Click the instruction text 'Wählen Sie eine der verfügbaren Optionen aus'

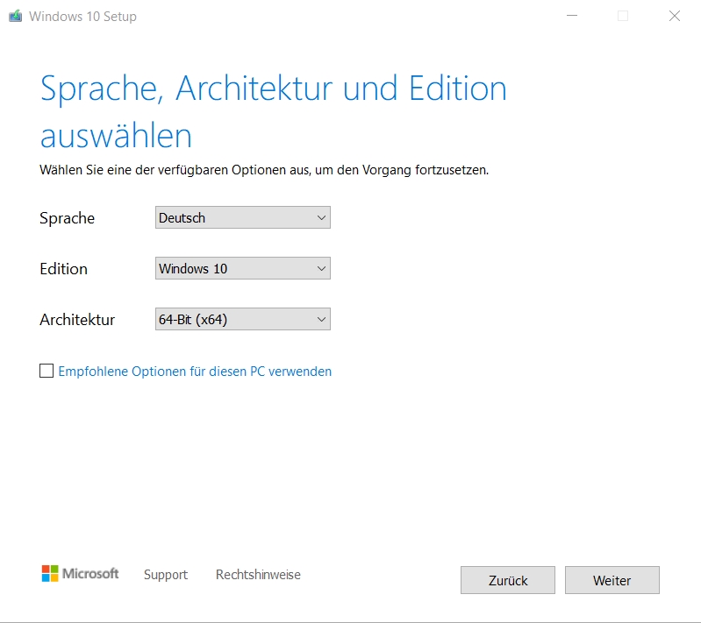(x=174, y=170)
